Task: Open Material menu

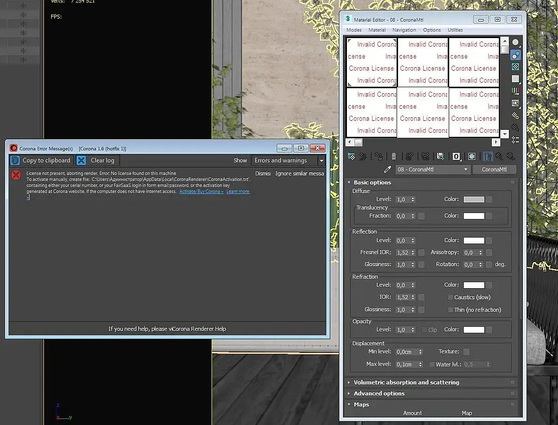Action: [x=377, y=30]
